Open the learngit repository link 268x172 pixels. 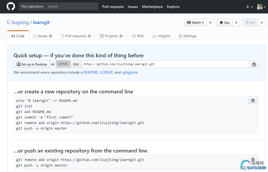(x=41, y=22)
